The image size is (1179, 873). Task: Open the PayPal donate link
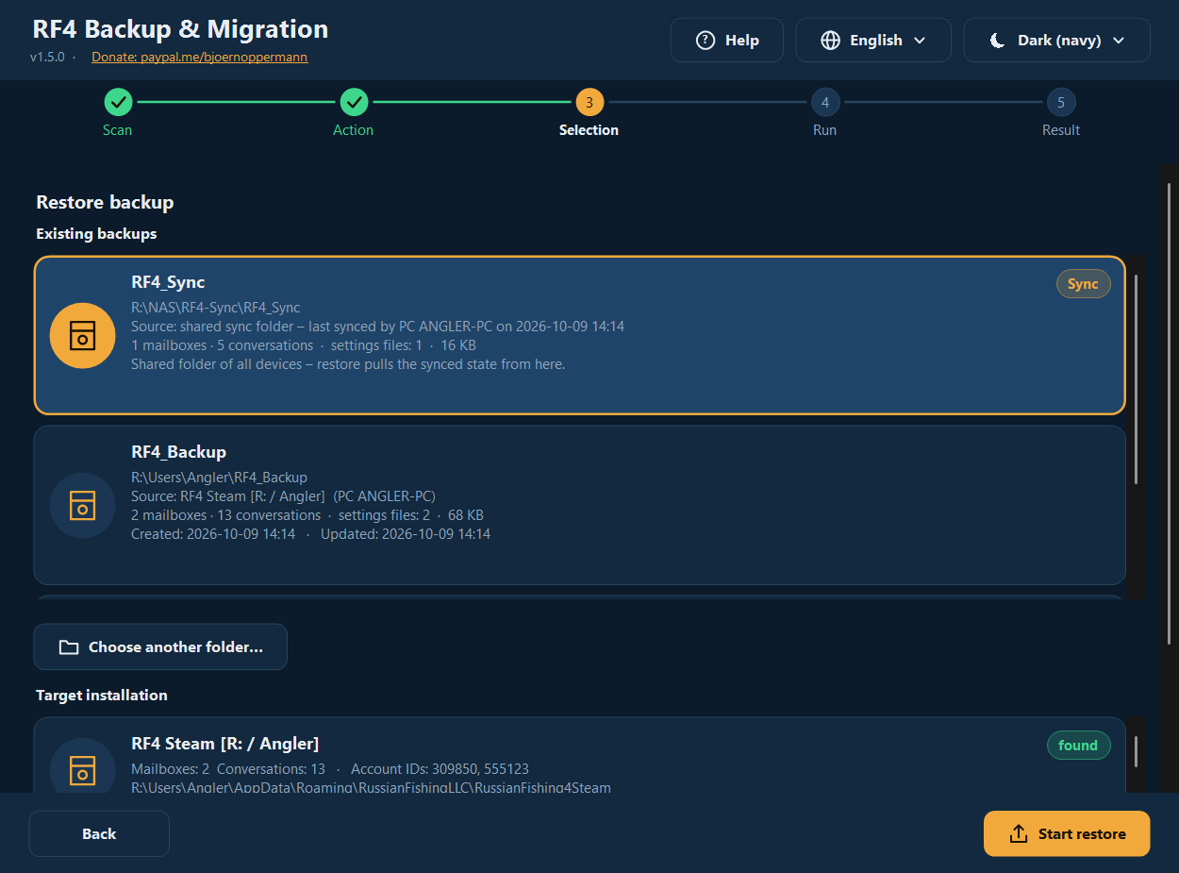click(200, 57)
